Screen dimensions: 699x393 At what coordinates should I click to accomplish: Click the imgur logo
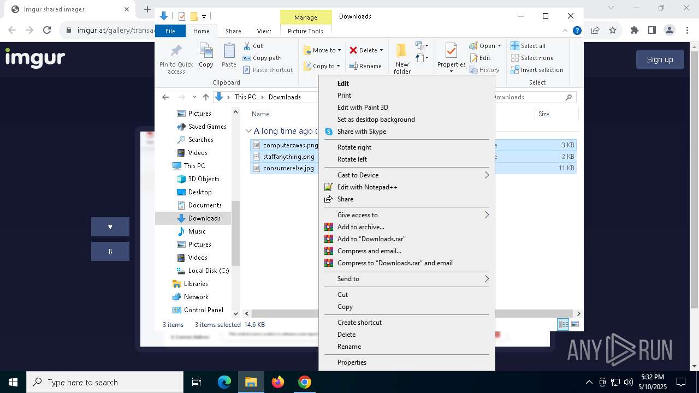pyautogui.click(x=35, y=58)
